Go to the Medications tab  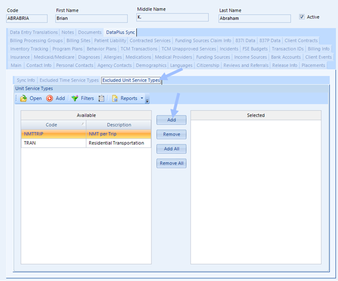coord(138,57)
